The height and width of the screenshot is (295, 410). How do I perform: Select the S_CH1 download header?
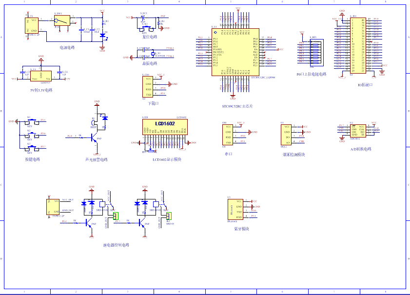(148, 87)
